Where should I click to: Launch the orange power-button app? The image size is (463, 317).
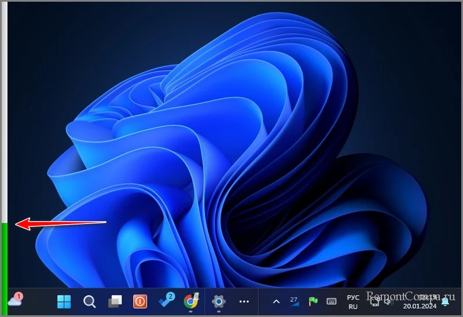coord(140,301)
